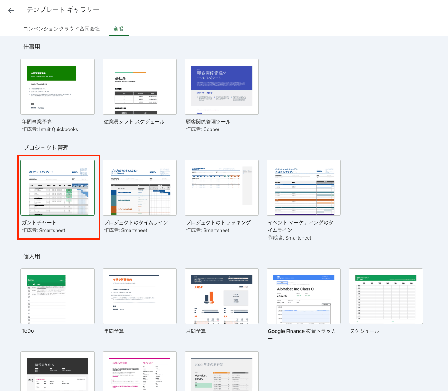This screenshot has height=391, width=448.
Task: Click the イベント マーケティングのタイムライン title
Action: [x=301, y=226]
